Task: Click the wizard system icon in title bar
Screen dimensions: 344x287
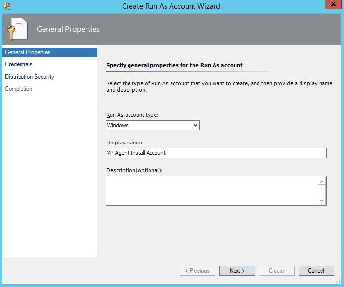Action: [6, 6]
